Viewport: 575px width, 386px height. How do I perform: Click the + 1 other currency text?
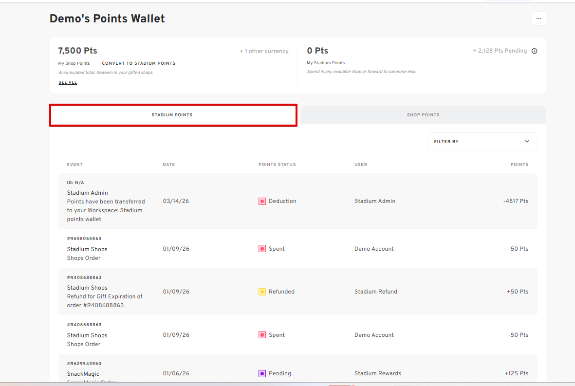coord(264,51)
